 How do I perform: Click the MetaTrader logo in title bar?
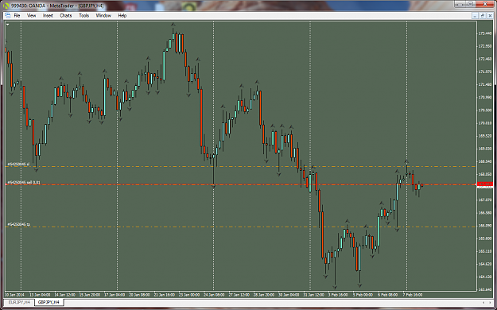(6, 6)
